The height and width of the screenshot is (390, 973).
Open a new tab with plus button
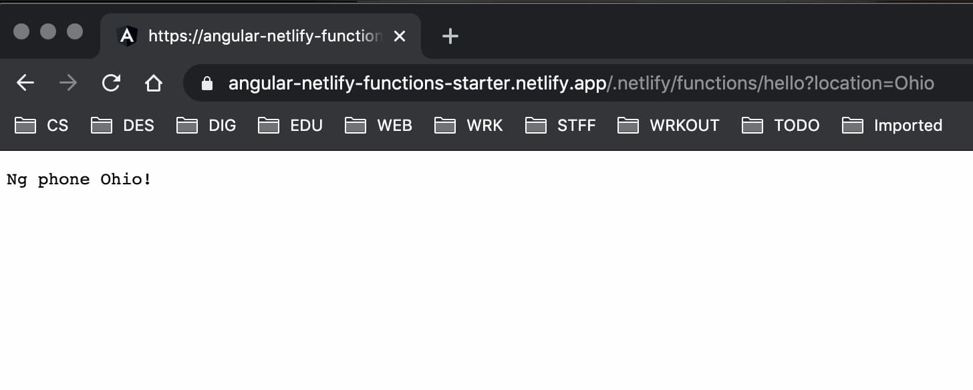pyautogui.click(x=450, y=36)
